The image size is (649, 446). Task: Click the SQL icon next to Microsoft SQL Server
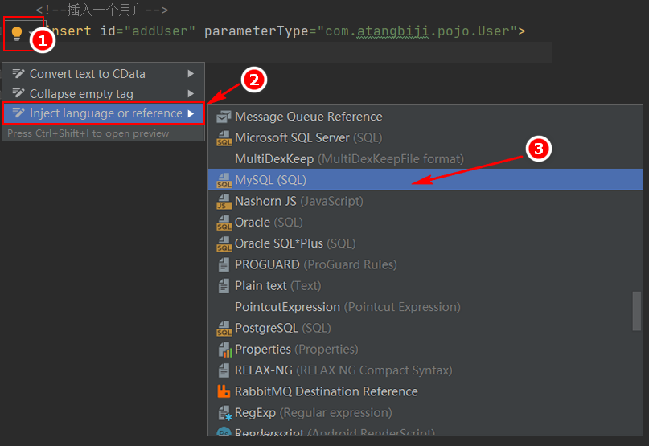(x=224, y=138)
